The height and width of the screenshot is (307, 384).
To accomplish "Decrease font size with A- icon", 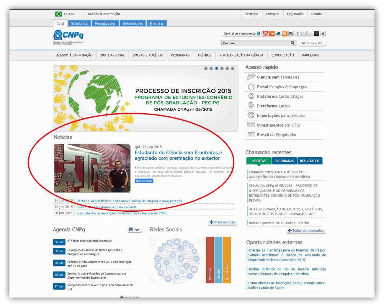I will pos(310,34).
